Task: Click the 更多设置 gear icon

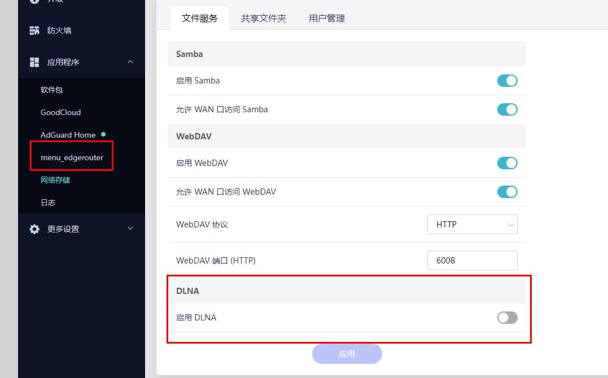Action: (x=34, y=229)
